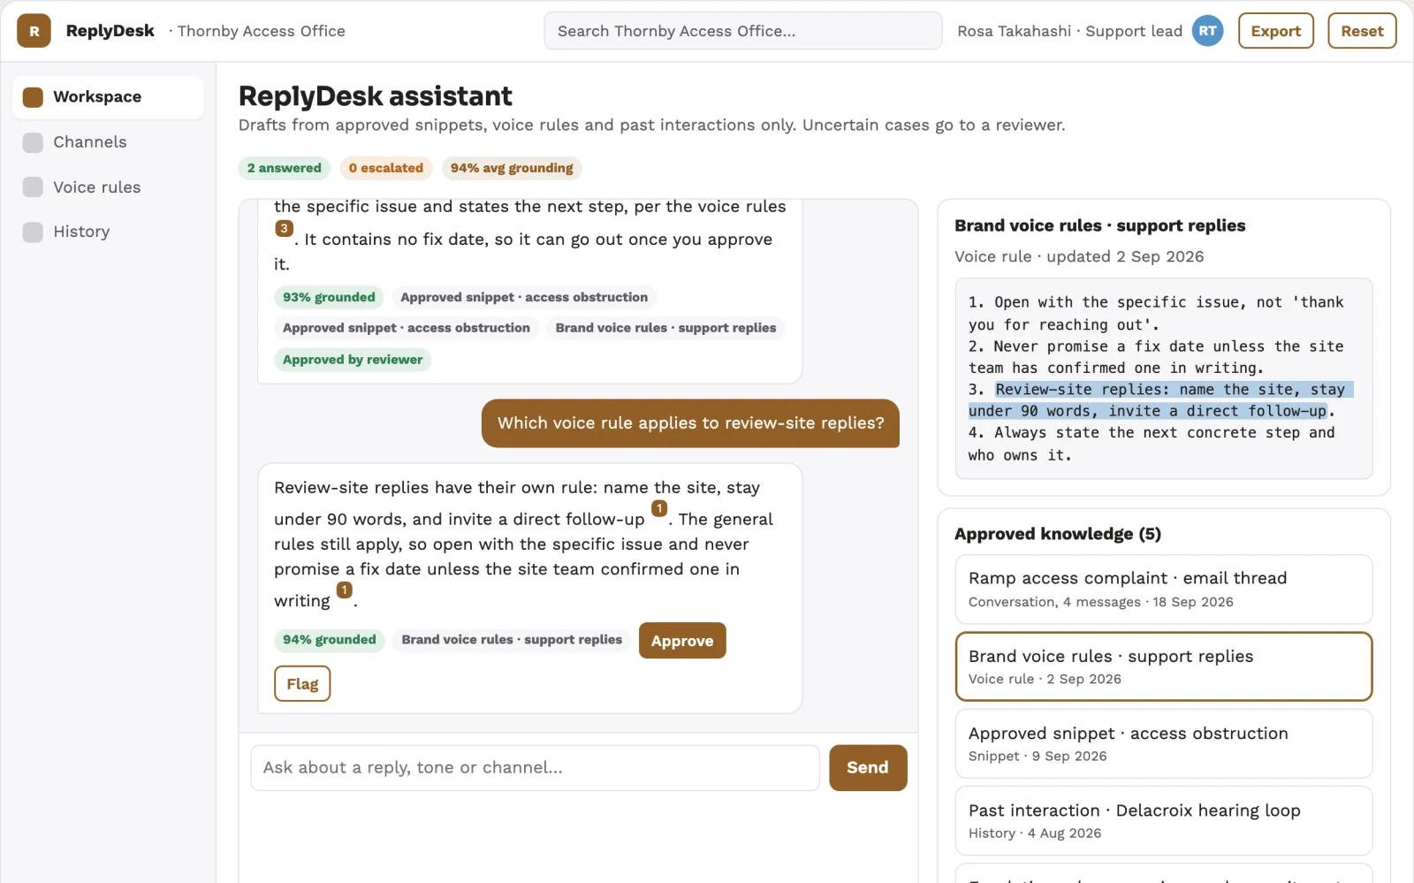Click the 'Approved by reviewer' badge
Screen dimensions: 1414x883
pos(353,360)
